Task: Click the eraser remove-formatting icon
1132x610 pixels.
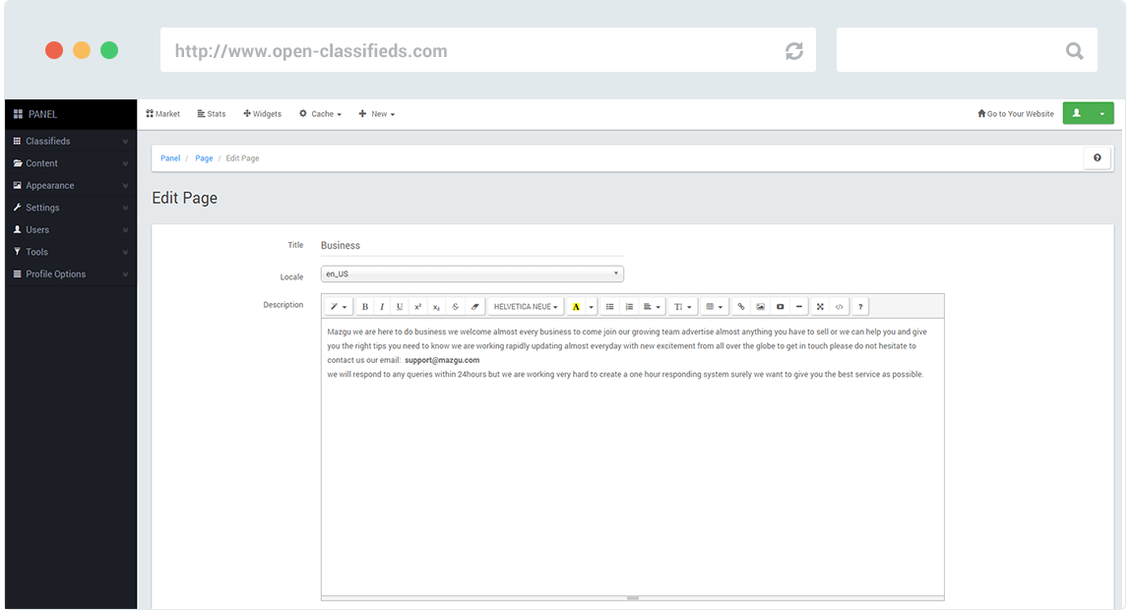Action: pos(474,307)
